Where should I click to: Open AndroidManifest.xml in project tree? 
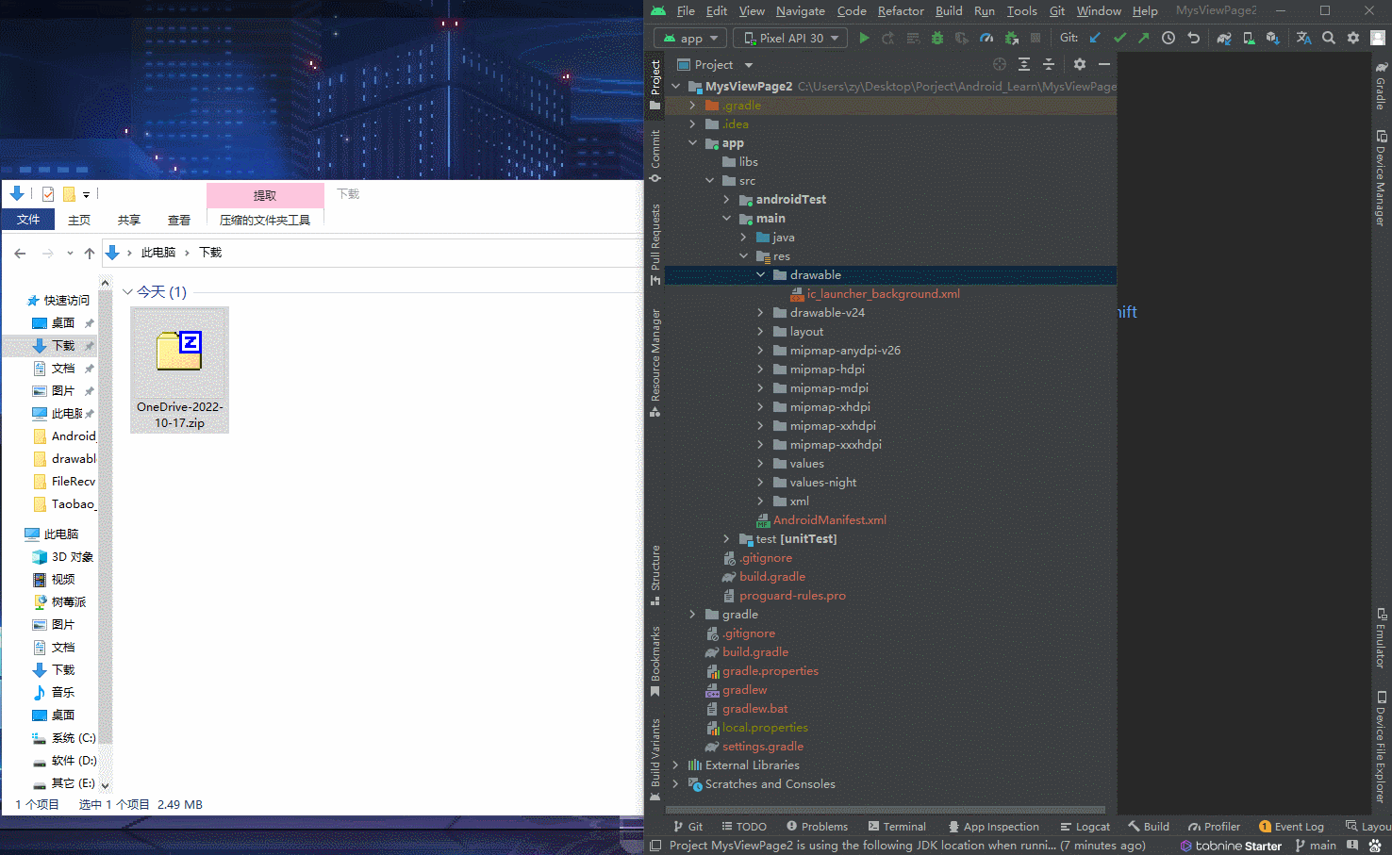(829, 520)
